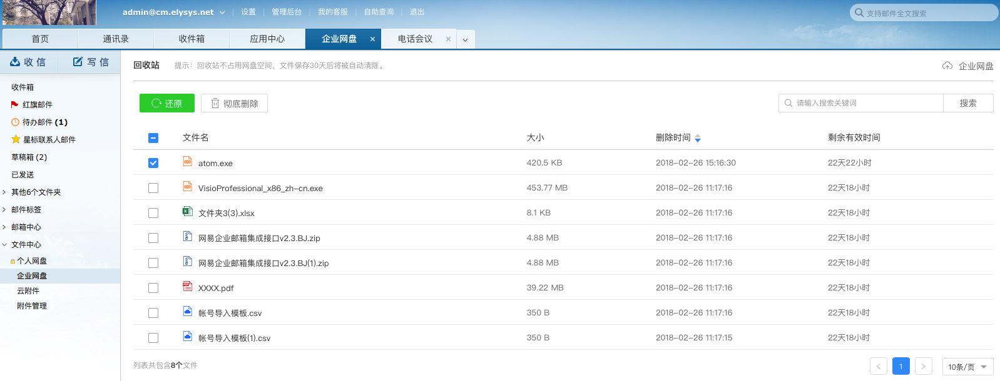Click the 彻底删除 permanent delete button
The image size is (1000, 381).
[234, 103]
